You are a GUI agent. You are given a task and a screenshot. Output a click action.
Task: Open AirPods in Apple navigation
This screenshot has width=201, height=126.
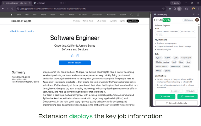pos(72,15)
